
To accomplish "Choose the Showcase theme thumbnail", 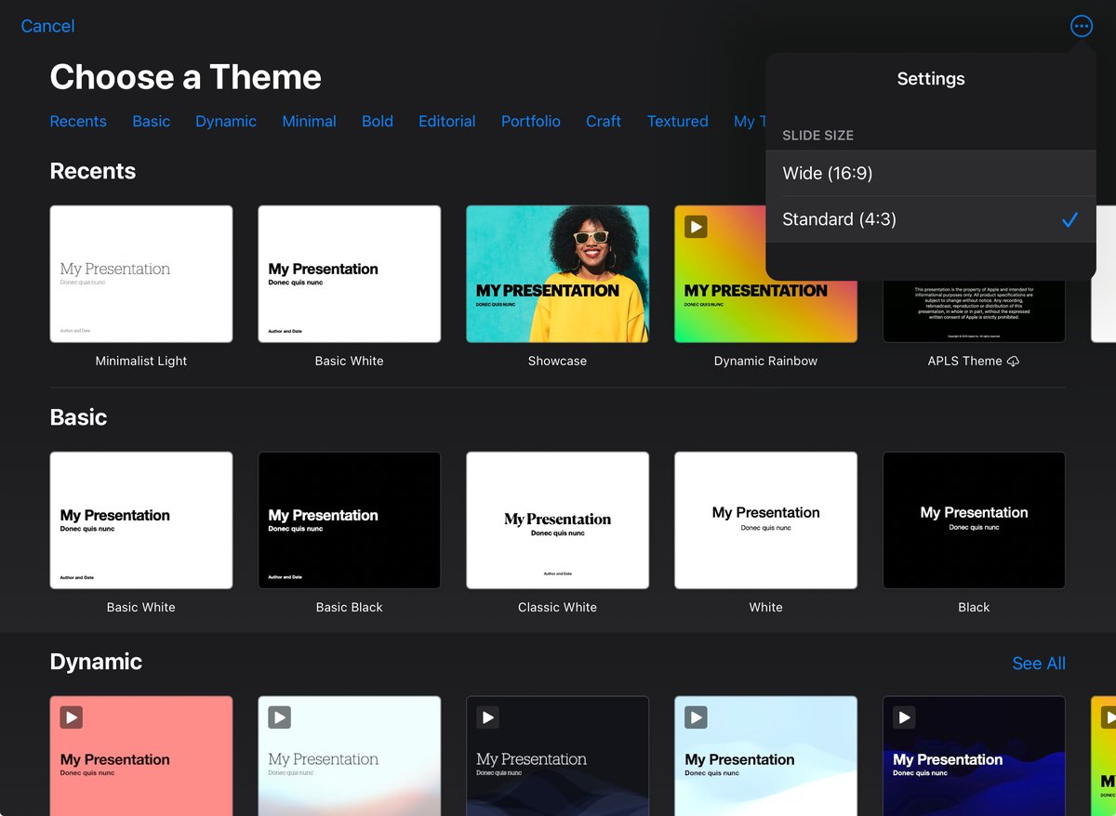I will [x=558, y=274].
